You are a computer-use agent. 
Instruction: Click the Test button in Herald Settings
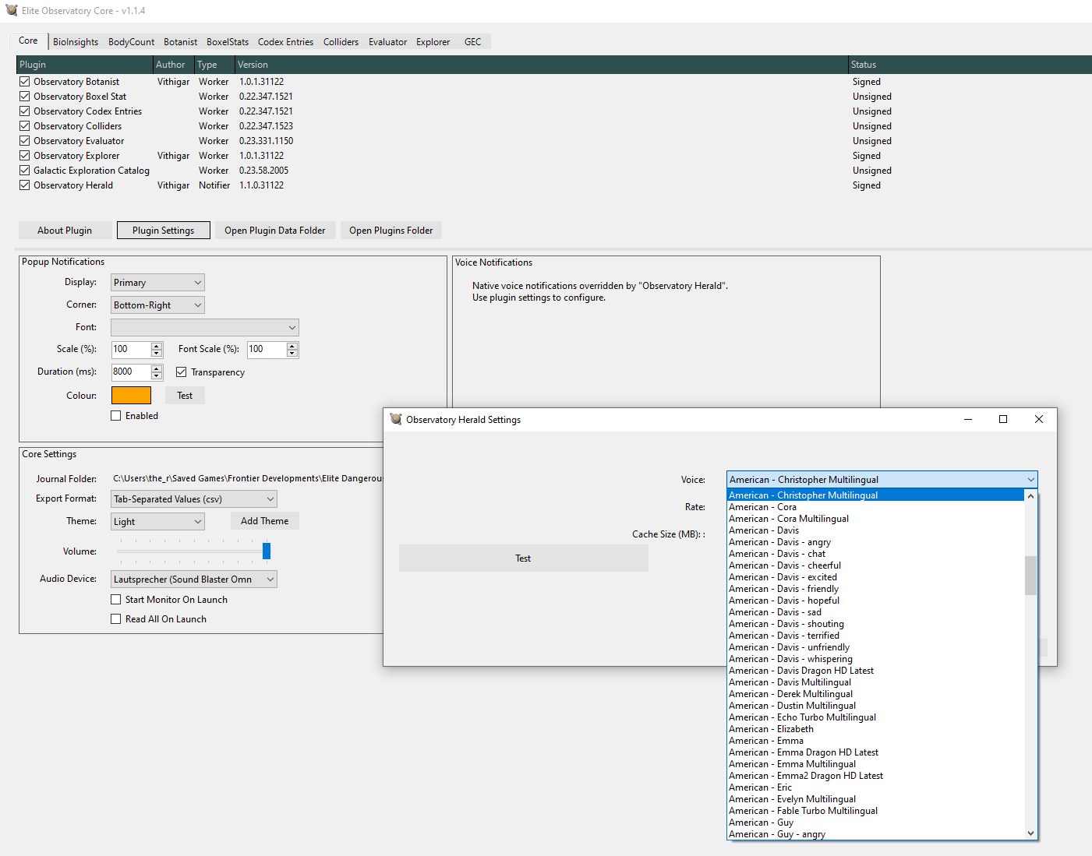pos(523,558)
